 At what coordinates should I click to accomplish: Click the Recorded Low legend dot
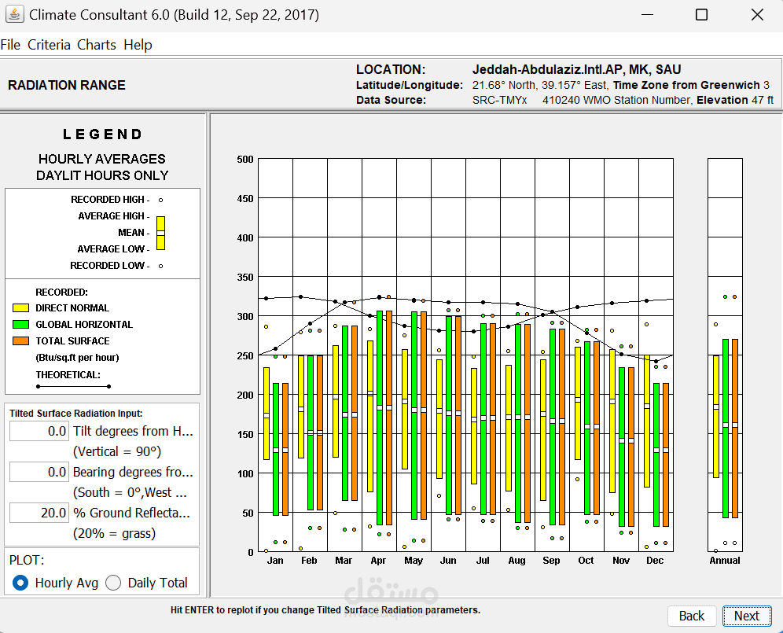161,266
